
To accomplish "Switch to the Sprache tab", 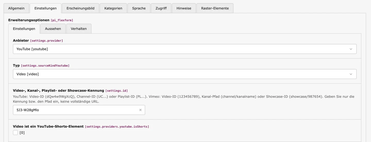I will pyautogui.click(x=139, y=8).
